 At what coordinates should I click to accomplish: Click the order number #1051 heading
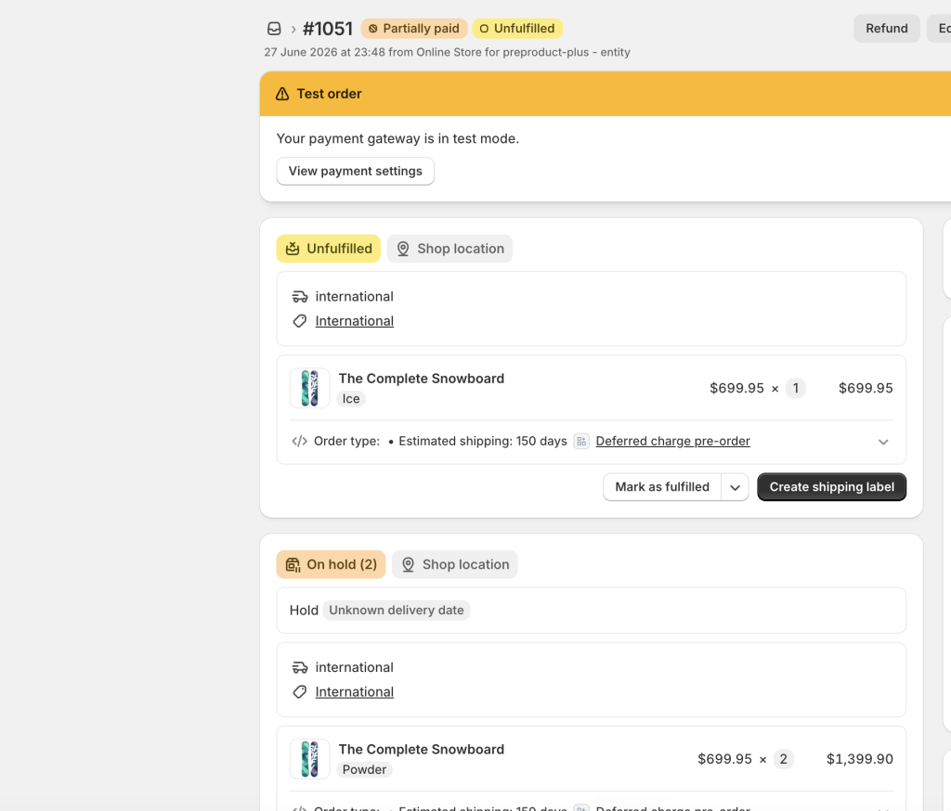pyautogui.click(x=328, y=29)
